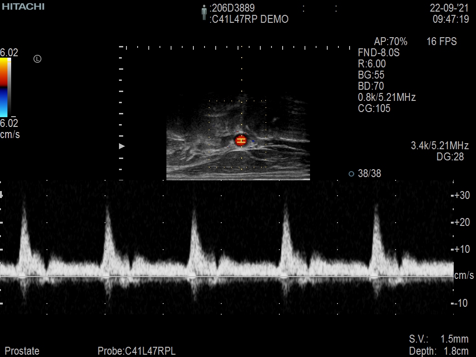Select the S.V.: 1.5mm sample volume readout
This screenshot has width=476, height=357.
438,339
